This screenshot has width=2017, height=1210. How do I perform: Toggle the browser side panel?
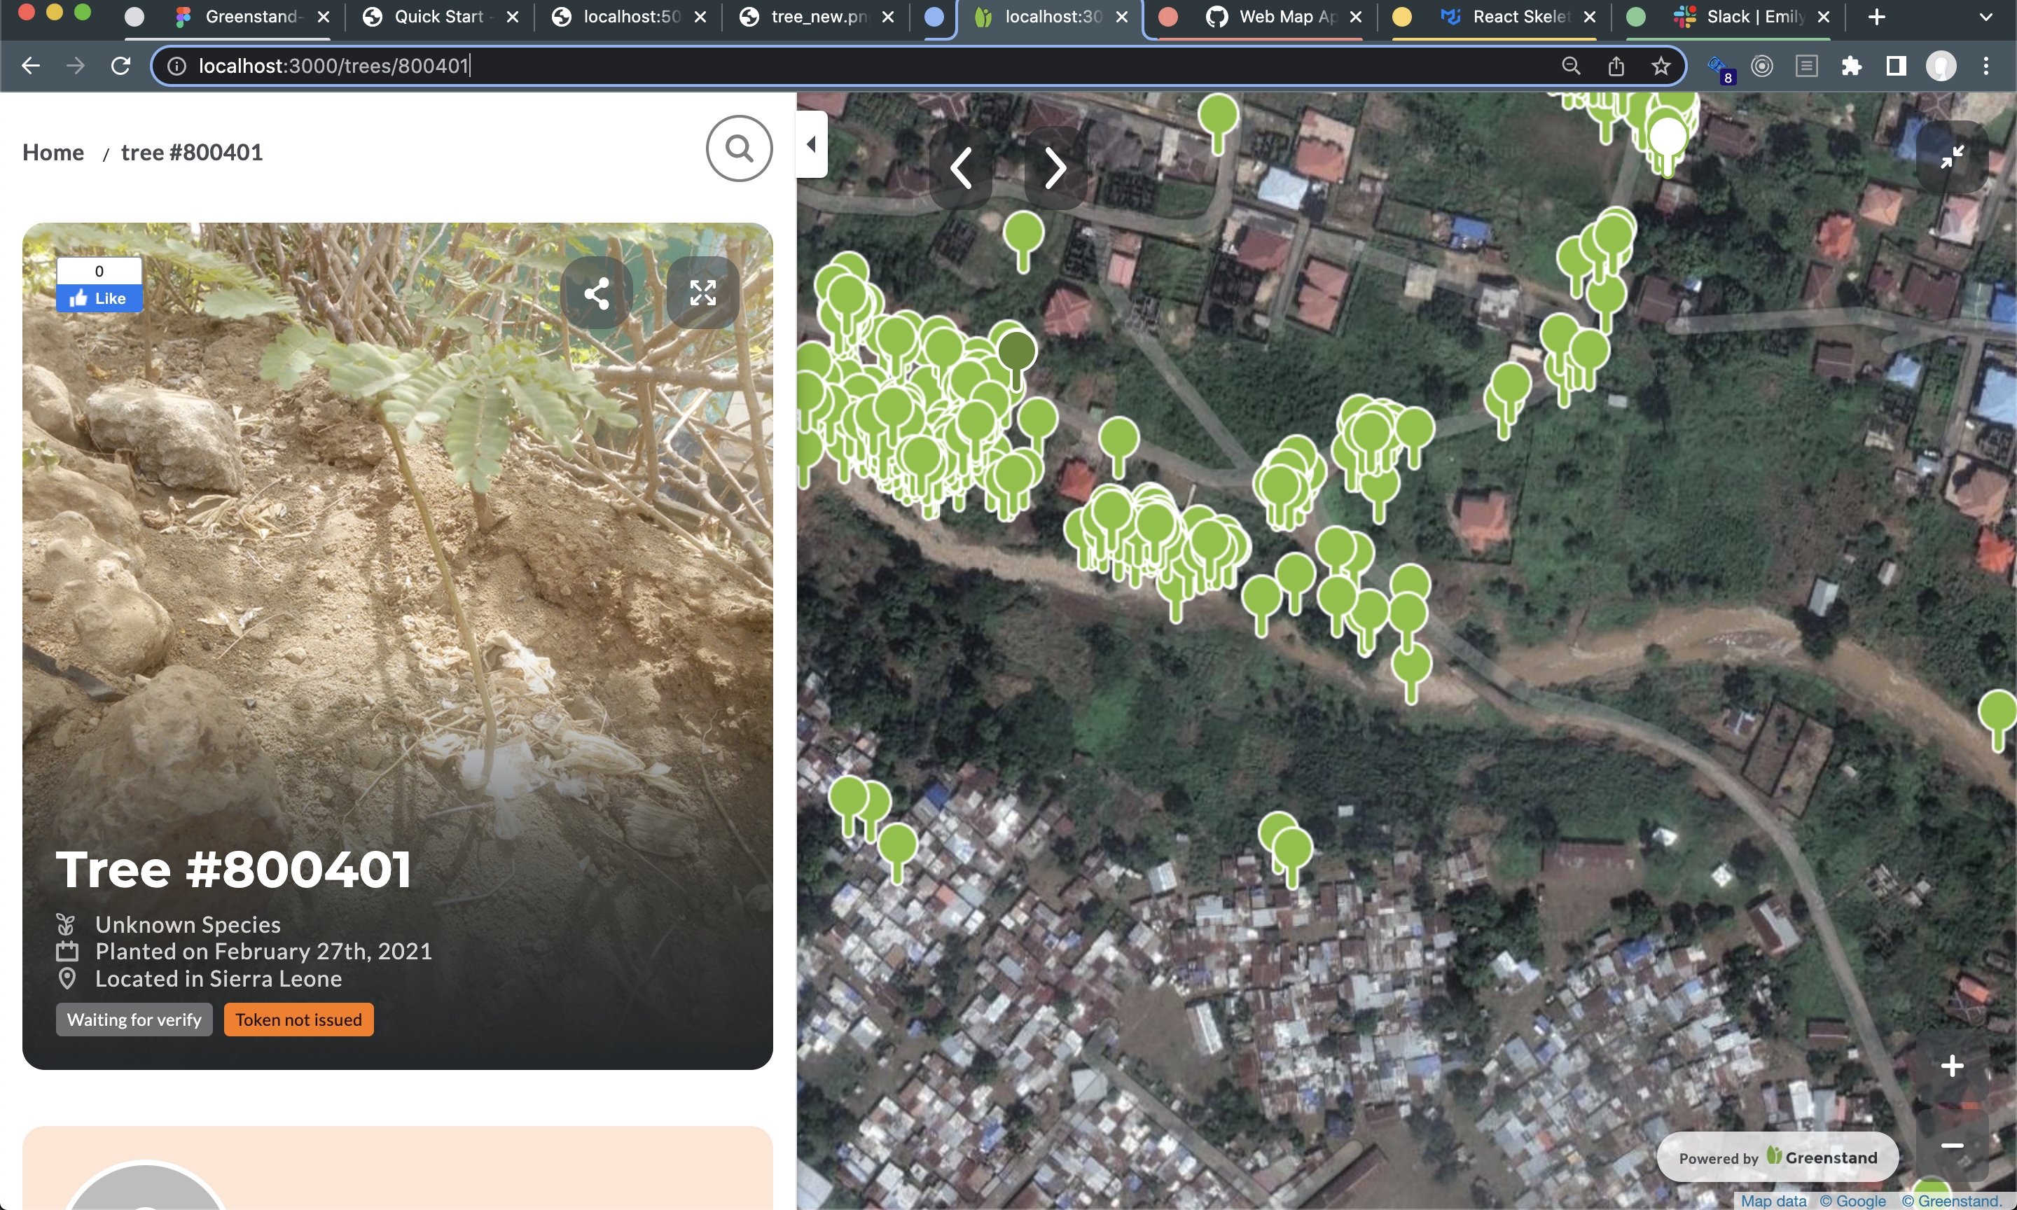[x=1897, y=66]
